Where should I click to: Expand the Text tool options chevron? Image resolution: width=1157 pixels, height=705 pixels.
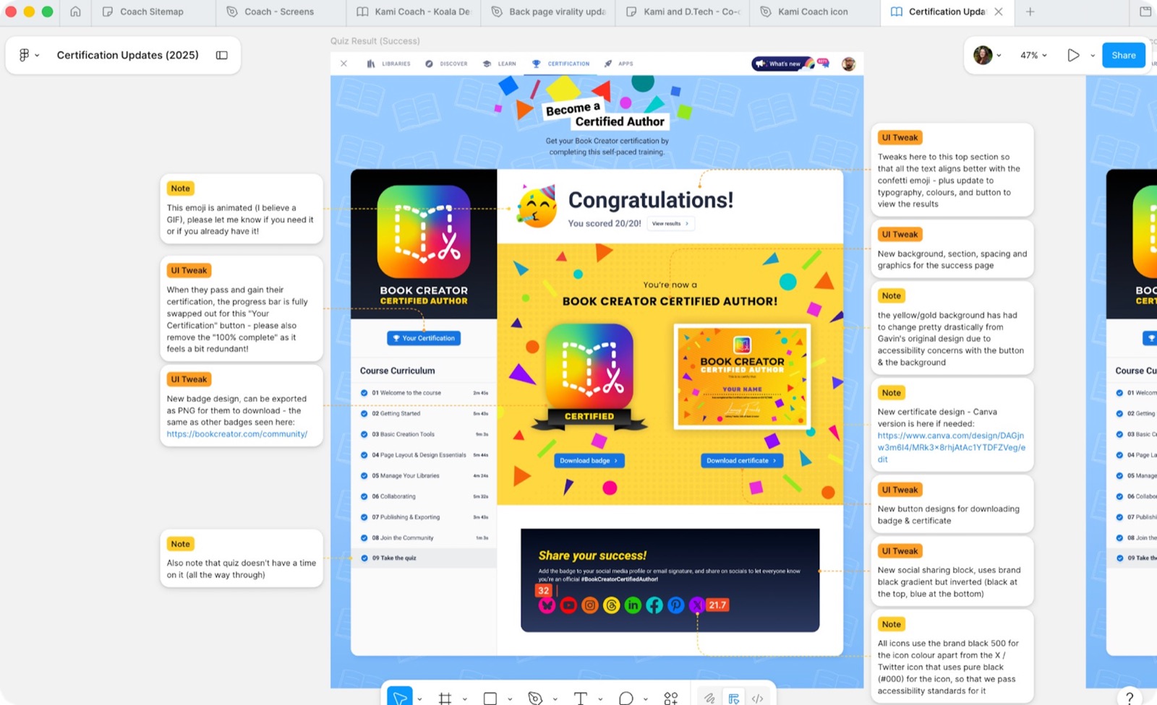(600, 699)
